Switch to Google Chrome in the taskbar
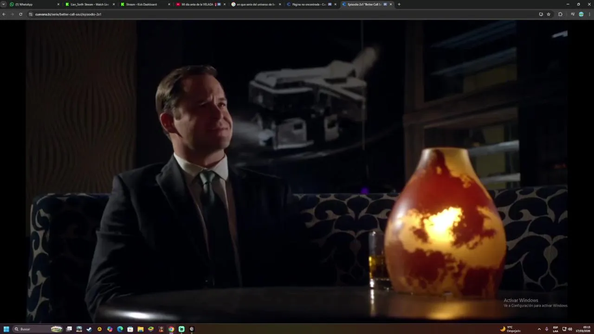Image resolution: width=594 pixels, height=334 pixels. [x=171, y=329]
